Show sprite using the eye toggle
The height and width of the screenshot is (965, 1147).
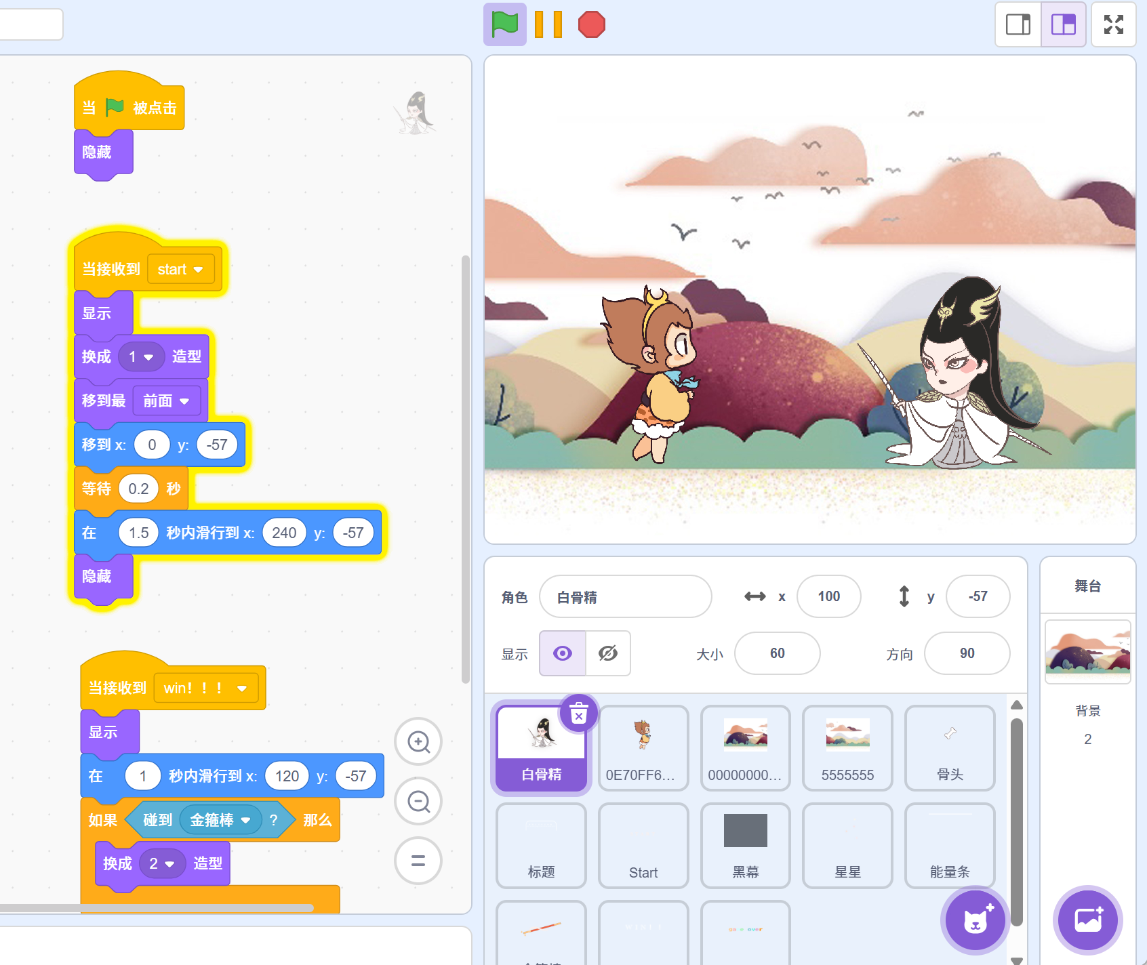[x=562, y=653]
